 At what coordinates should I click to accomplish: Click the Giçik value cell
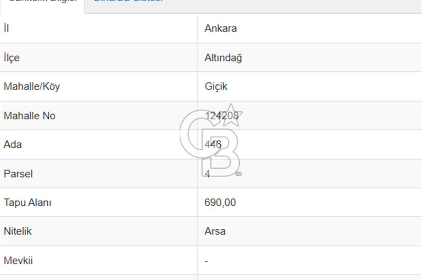(x=216, y=86)
